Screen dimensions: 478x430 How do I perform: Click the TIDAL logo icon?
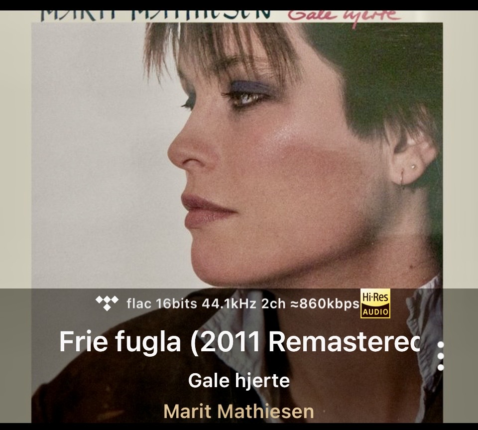click(x=107, y=303)
